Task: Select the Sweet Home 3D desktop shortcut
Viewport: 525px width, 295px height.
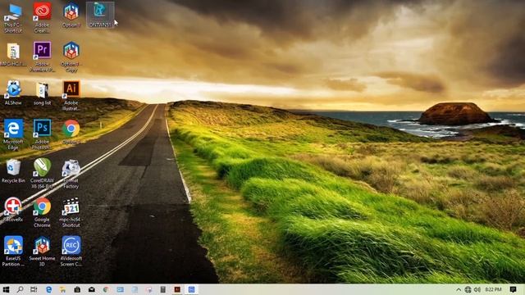Action: (42, 252)
